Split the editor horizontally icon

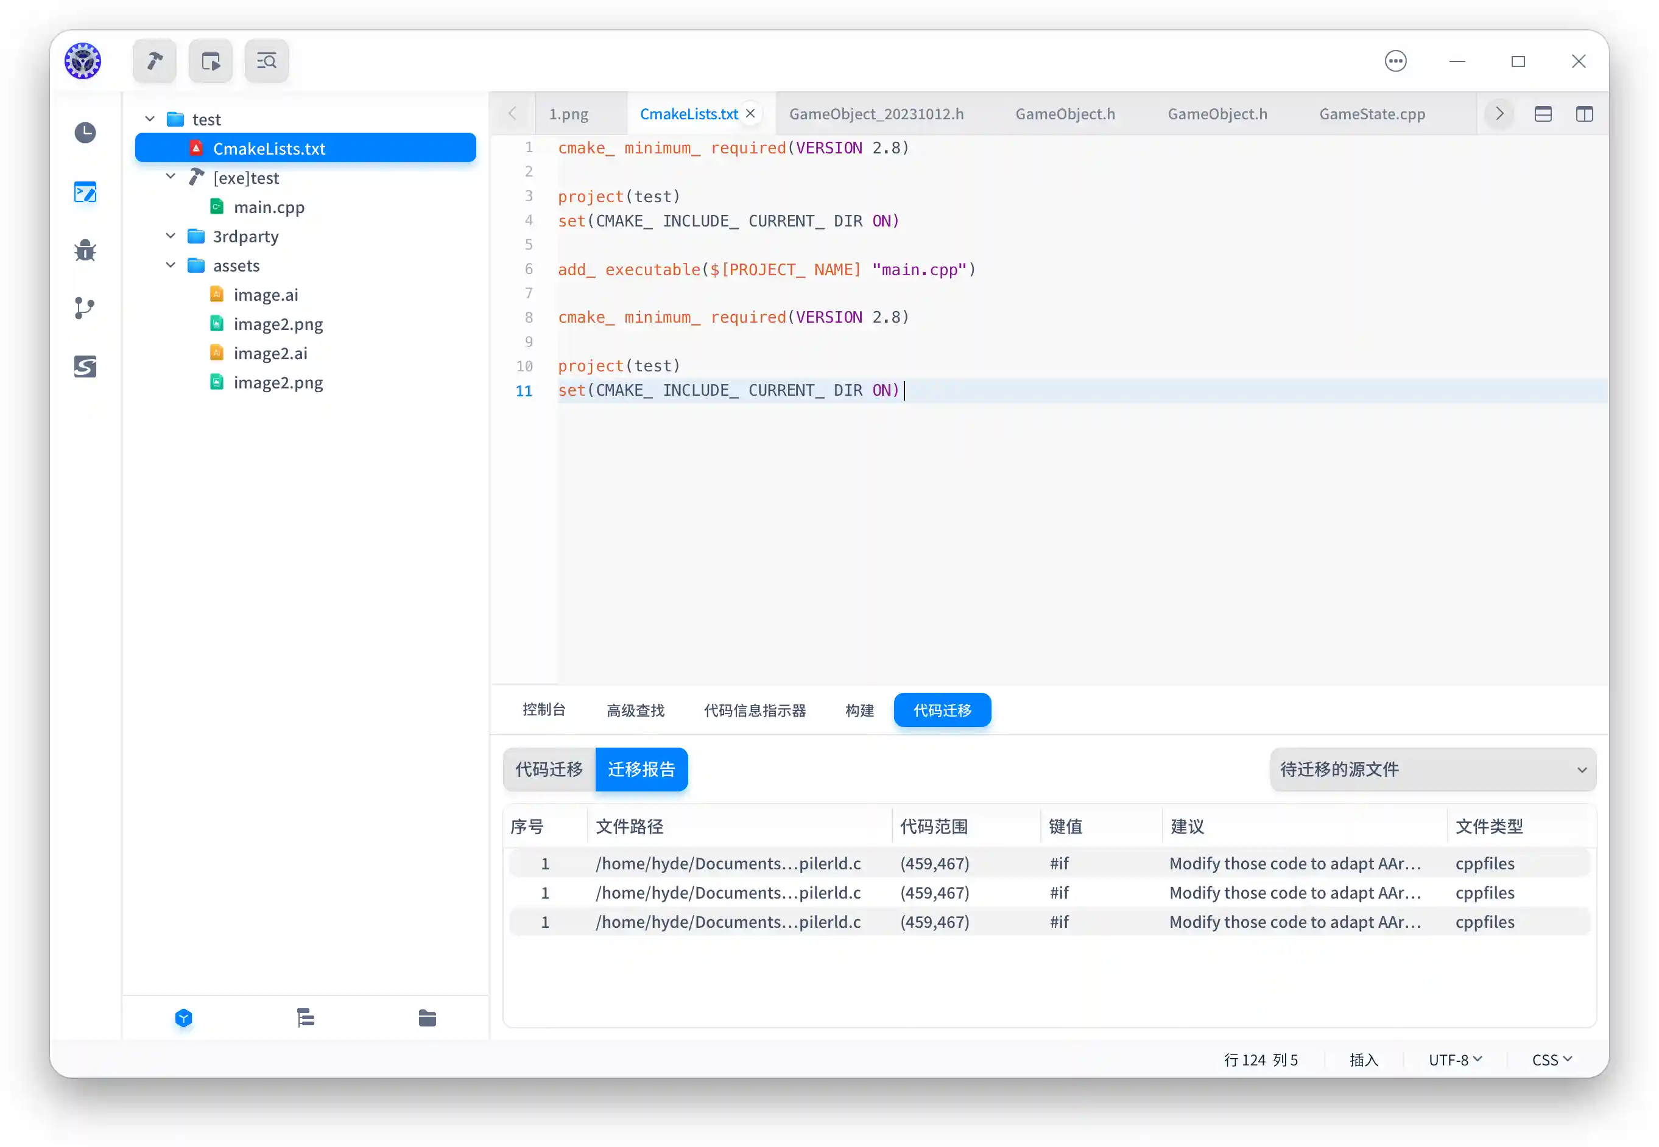tap(1543, 114)
